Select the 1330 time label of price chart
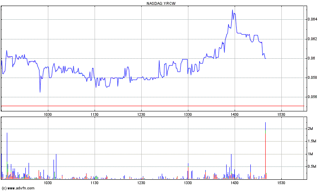The height and width of the screenshot is (191, 322). (x=188, y=114)
